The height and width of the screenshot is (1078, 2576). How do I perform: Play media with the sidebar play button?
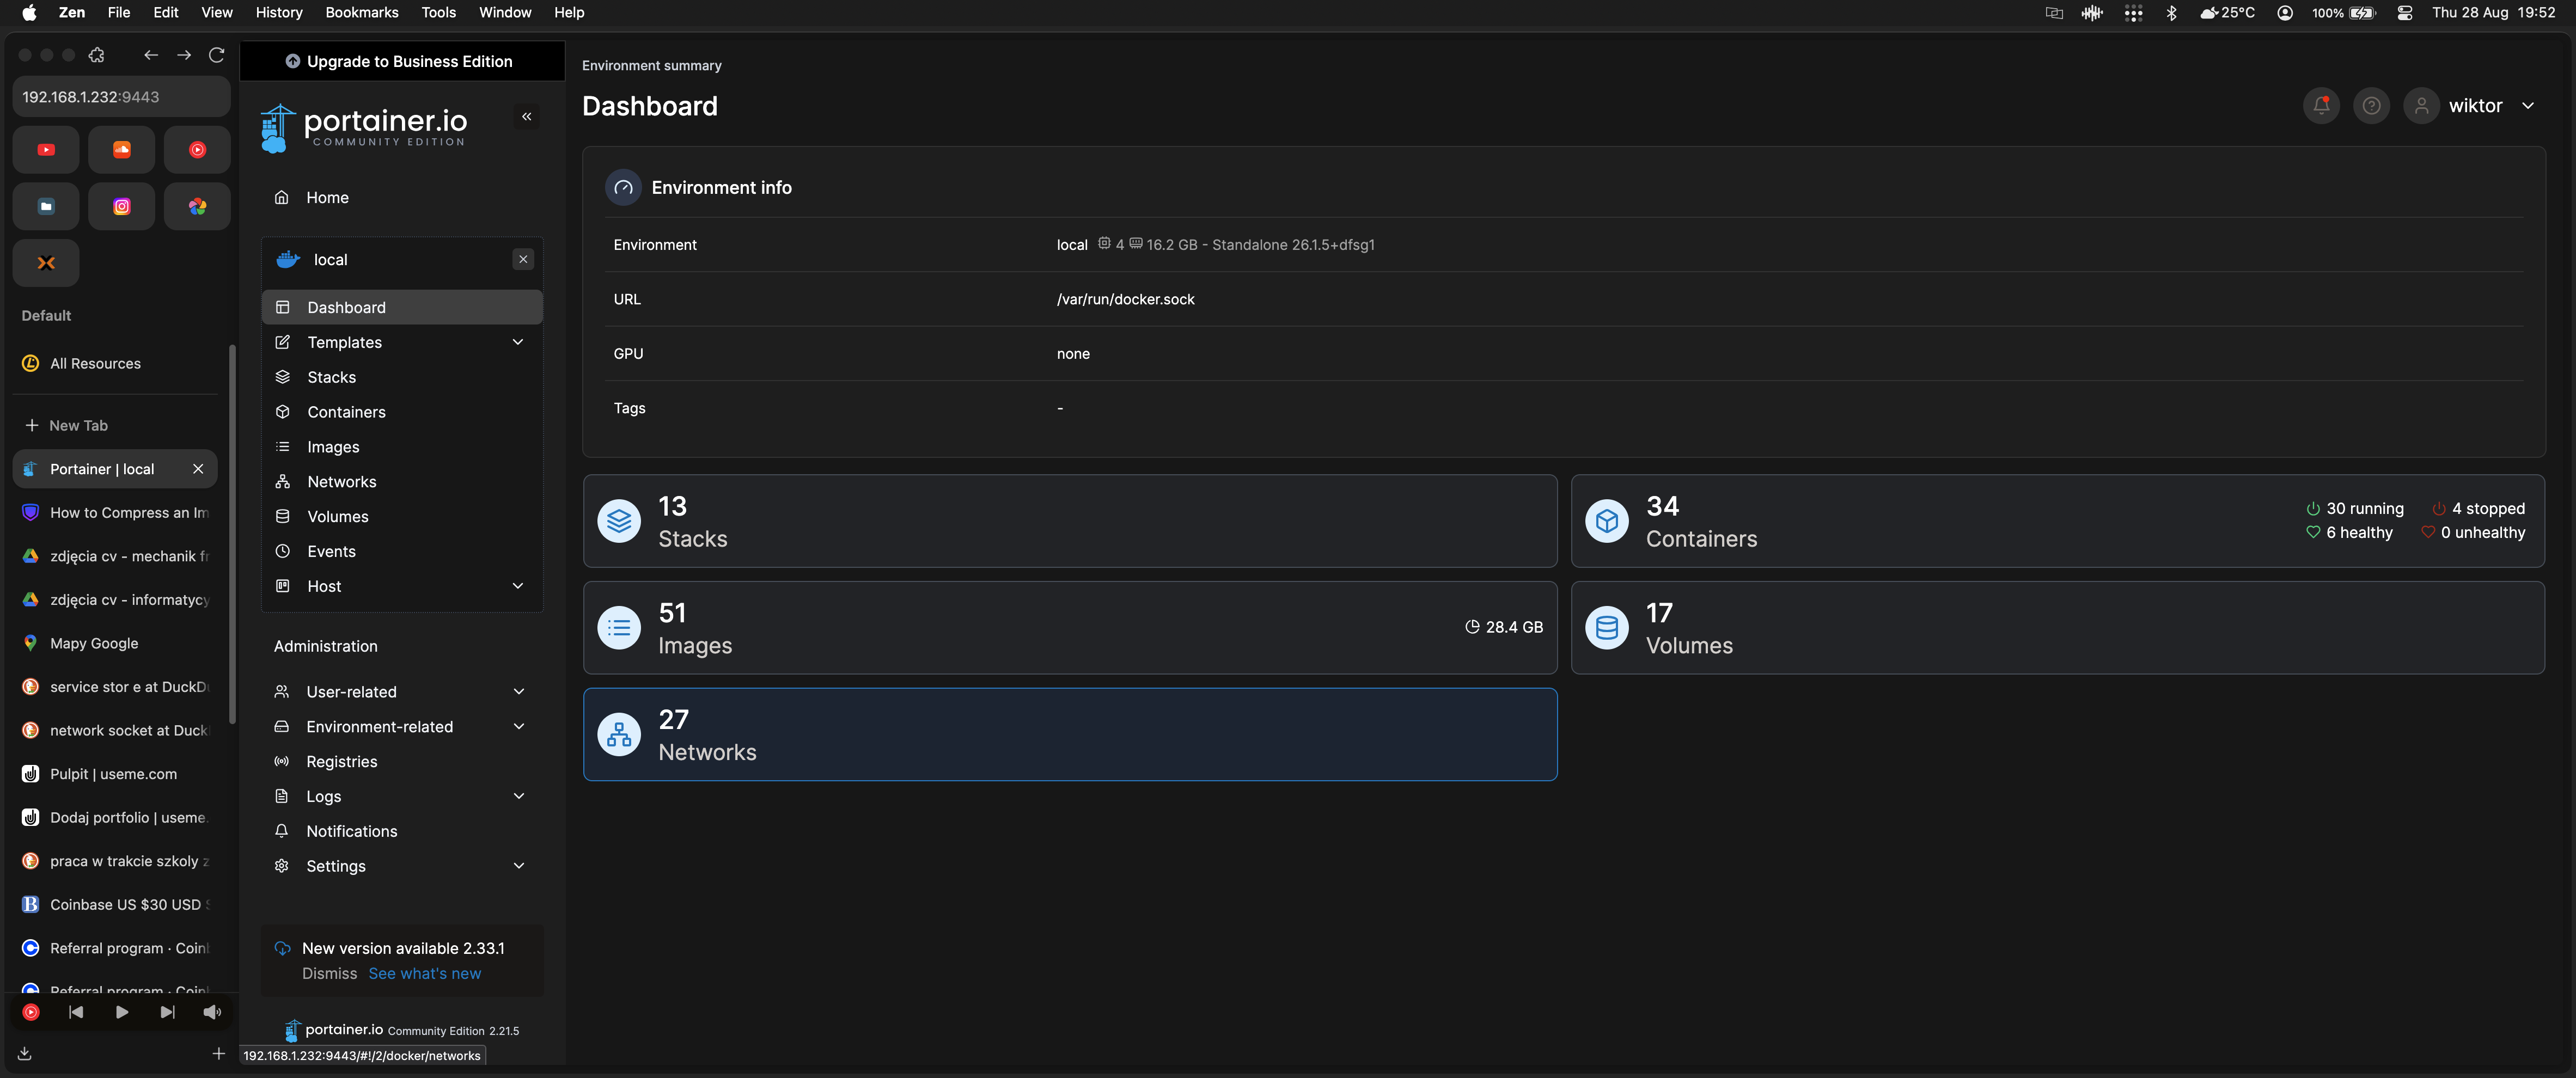click(x=121, y=1013)
